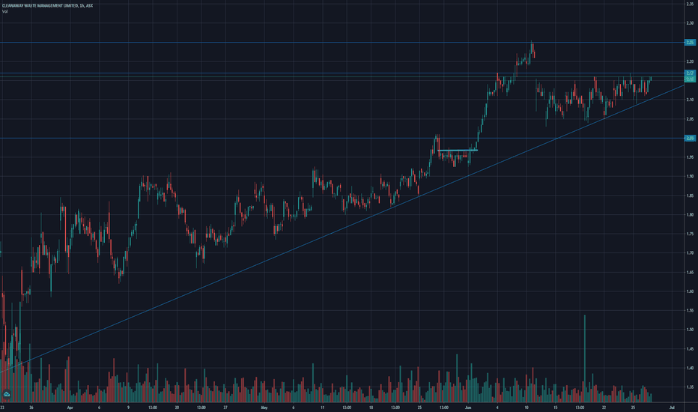Viewport: 698px width, 412px height.
Task: Click the 1.90 price axis label
Action: [690, 176]
